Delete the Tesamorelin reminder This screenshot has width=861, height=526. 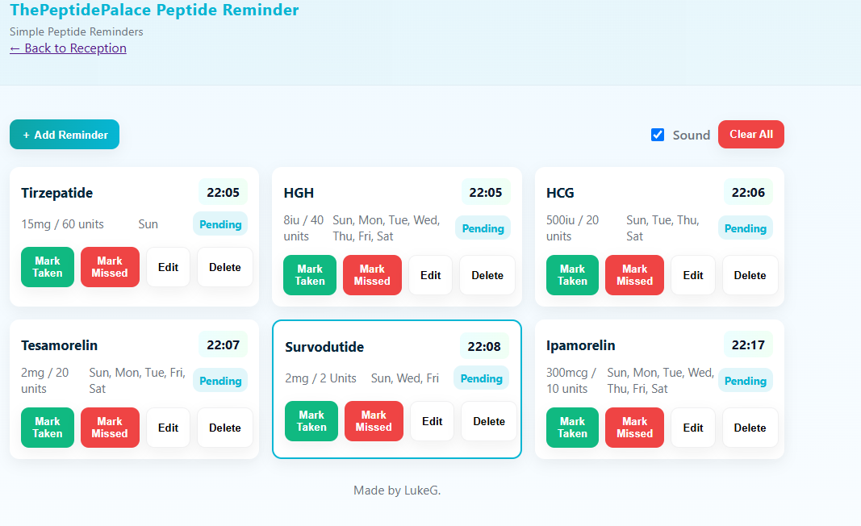(225, 428)
